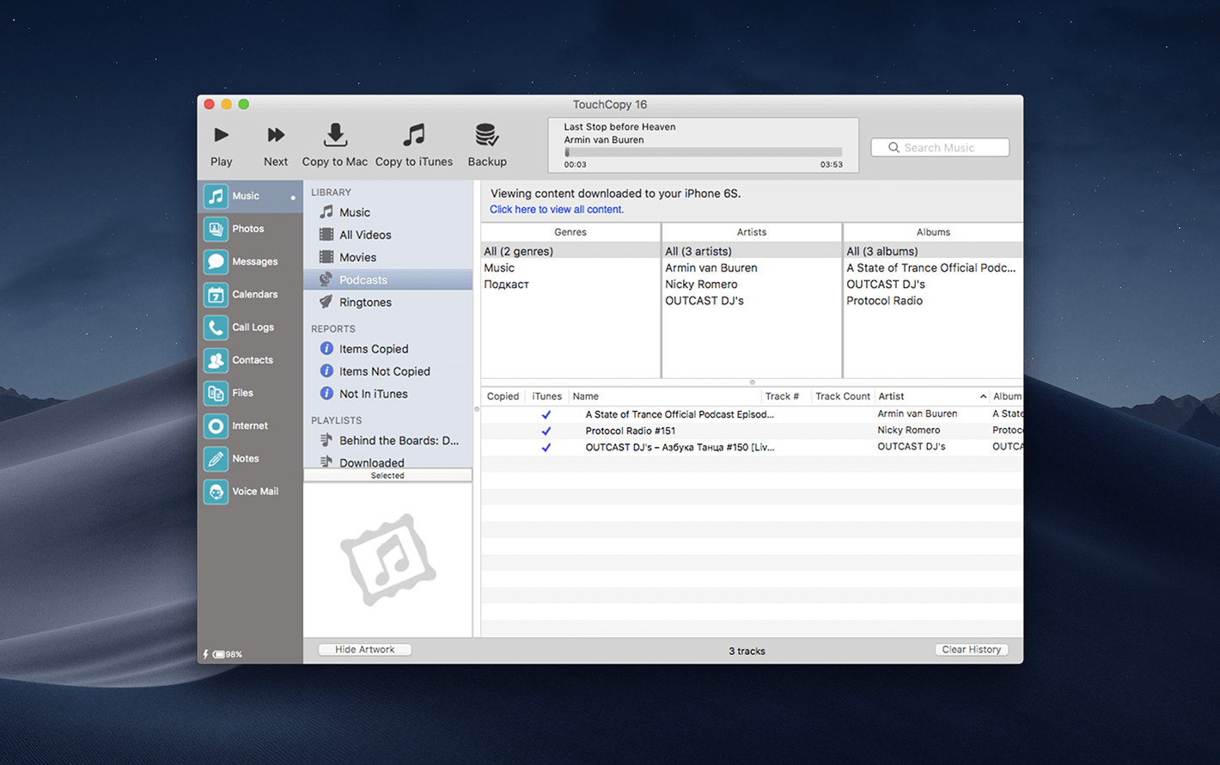Open the Calendars section in sidebar
Viewport: 1220px width, 765px height.
coord(253,295)
